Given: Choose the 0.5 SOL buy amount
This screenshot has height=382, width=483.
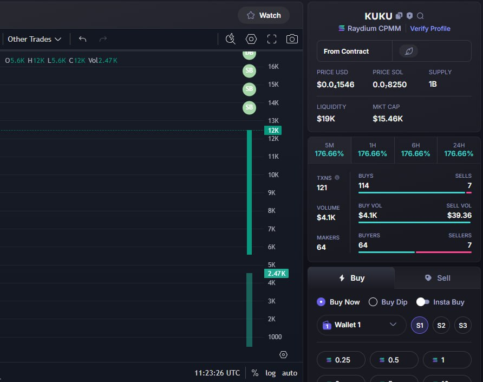Looking at the screenshot, I should pos(394,360).
